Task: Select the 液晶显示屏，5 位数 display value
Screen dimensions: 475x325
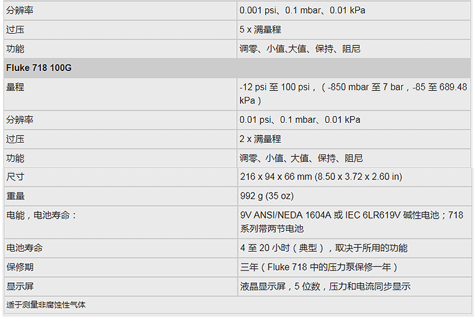Action: click(325, 286)
